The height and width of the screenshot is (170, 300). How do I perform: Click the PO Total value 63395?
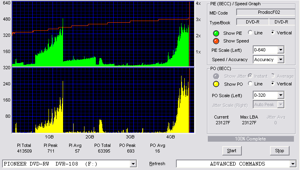click(x=104, y=151)
